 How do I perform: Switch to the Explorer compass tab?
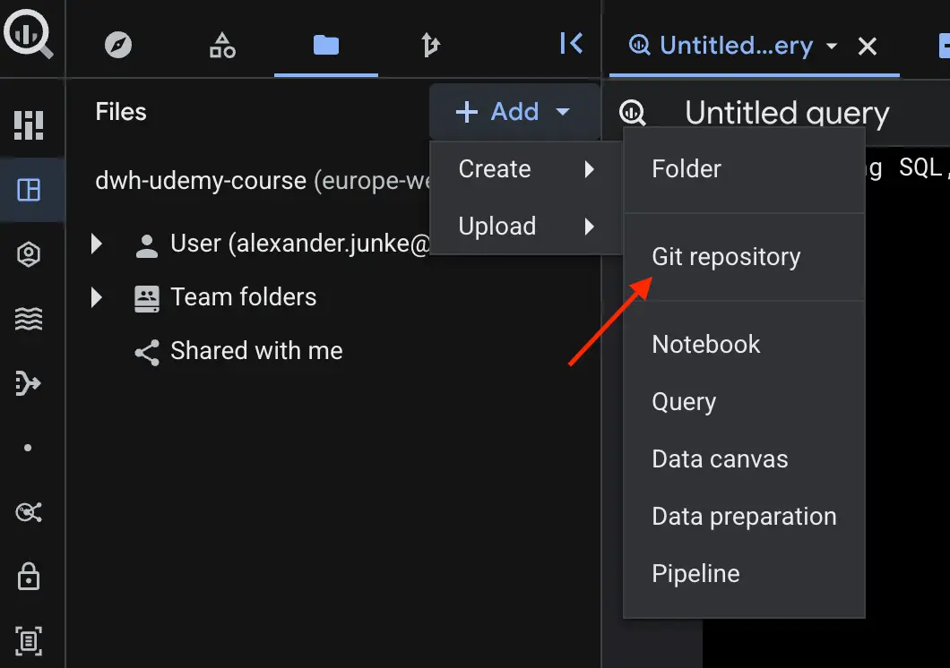(x=117, y=45)
